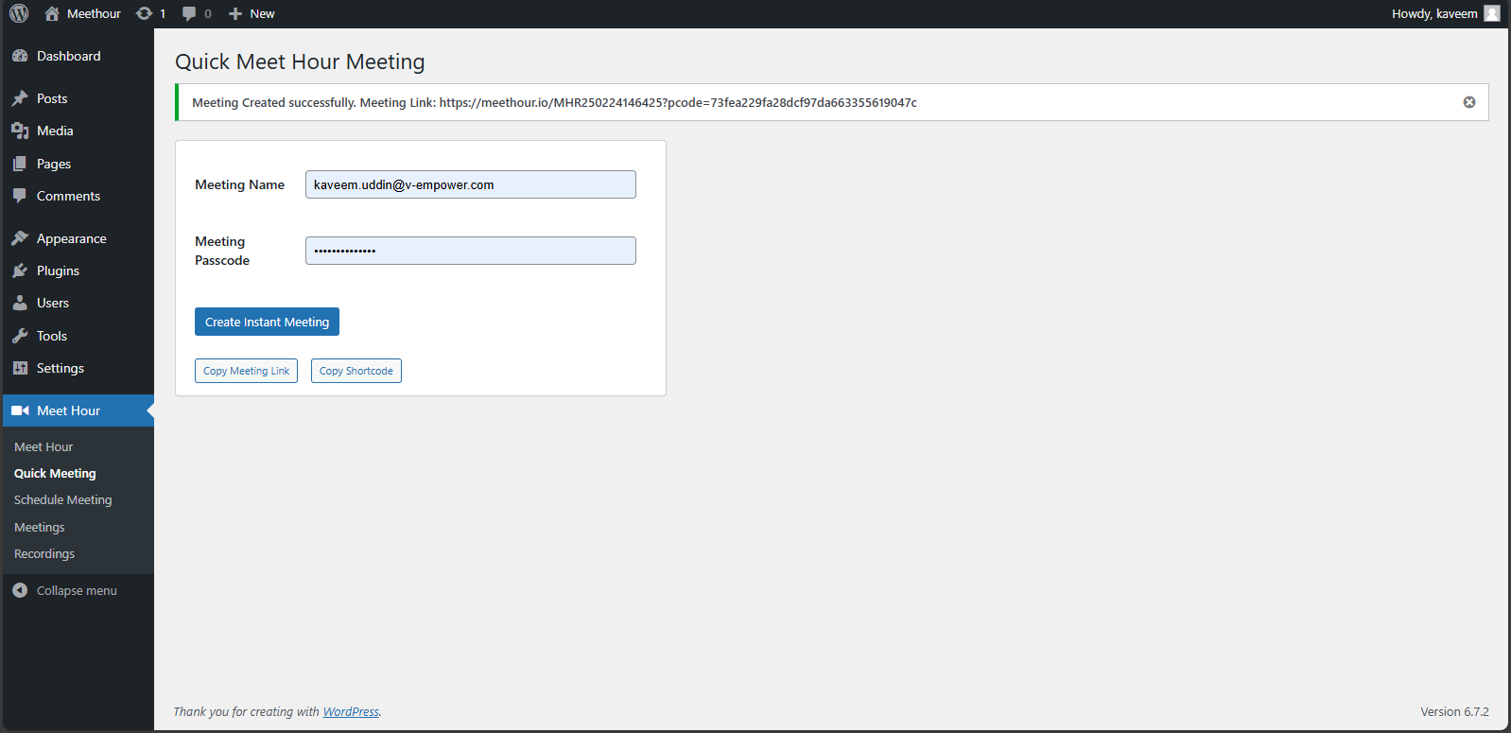Viewport: 1511px width, 733px height.
Task: Click the user avatar next to Howdy
Action: click(1492, 13)
